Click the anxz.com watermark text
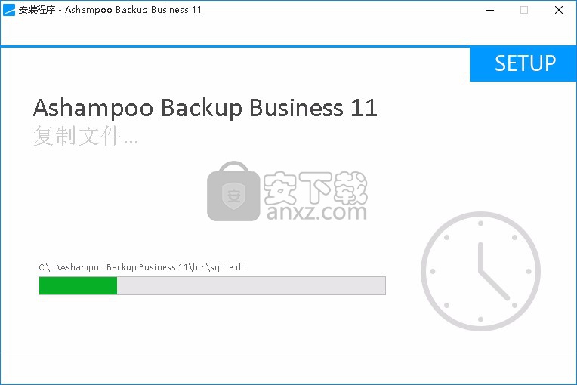 click(314, 211)
